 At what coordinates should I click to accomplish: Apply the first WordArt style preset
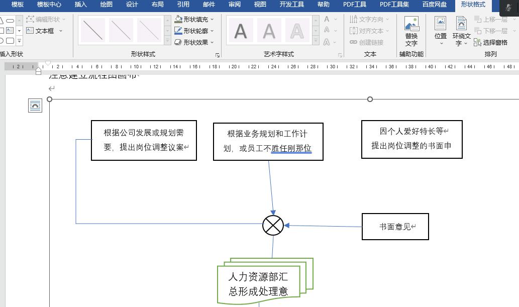[x=240, y=30]
